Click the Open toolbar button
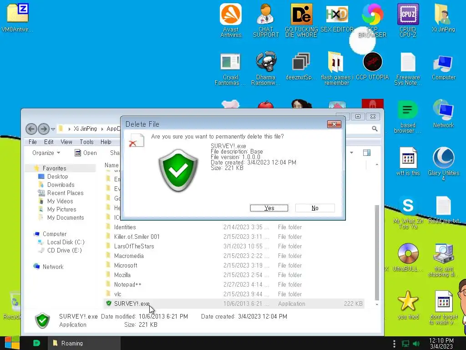Viewport: 466px width, 350px height. click(x=86, y=153)
